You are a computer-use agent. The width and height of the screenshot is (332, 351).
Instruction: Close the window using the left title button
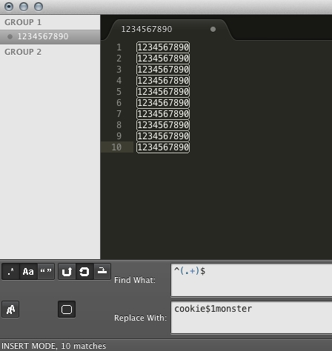pyautogui.click(x=9, y=7)
